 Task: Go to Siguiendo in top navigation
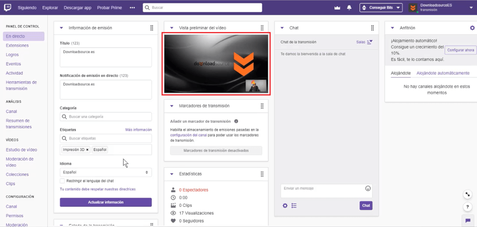click(x=27, y=8)
